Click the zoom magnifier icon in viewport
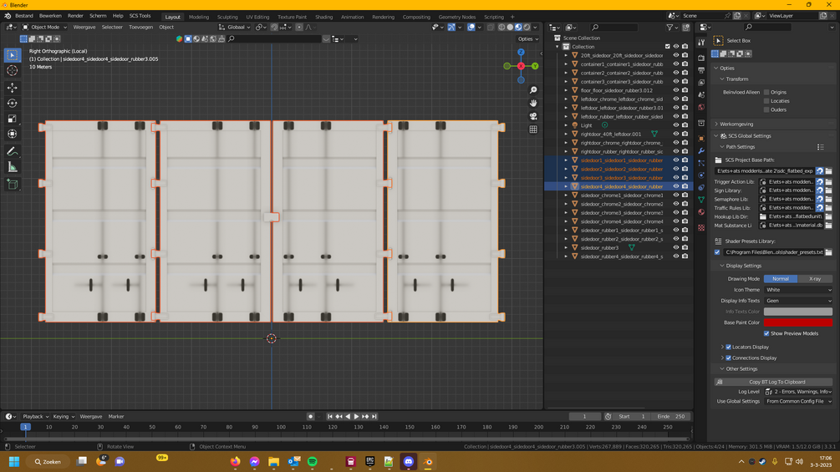Screen dimensions: 840x472 pos(533,90)
